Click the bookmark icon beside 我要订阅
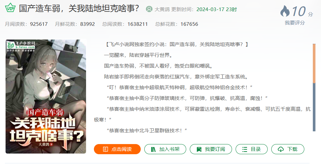Image resolution: width=321 pixels, height=164 pixels. click(199, 149)
